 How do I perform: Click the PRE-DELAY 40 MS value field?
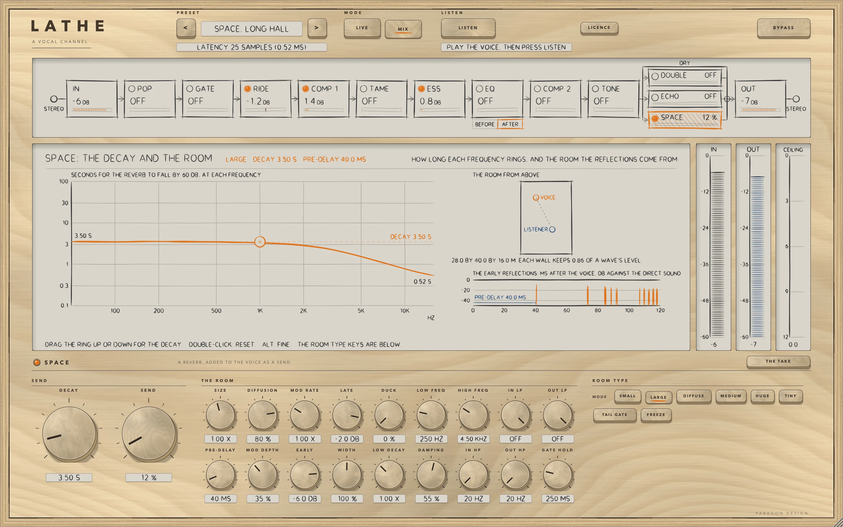[x=220, y=499]
